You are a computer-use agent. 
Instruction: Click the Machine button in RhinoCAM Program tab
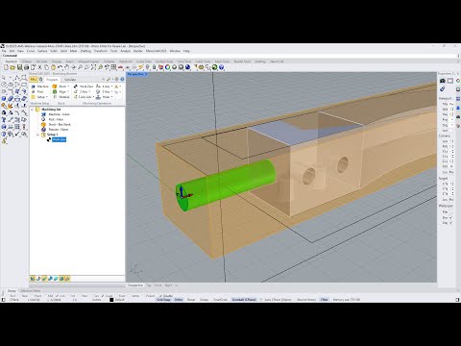[x=39, y=86]
